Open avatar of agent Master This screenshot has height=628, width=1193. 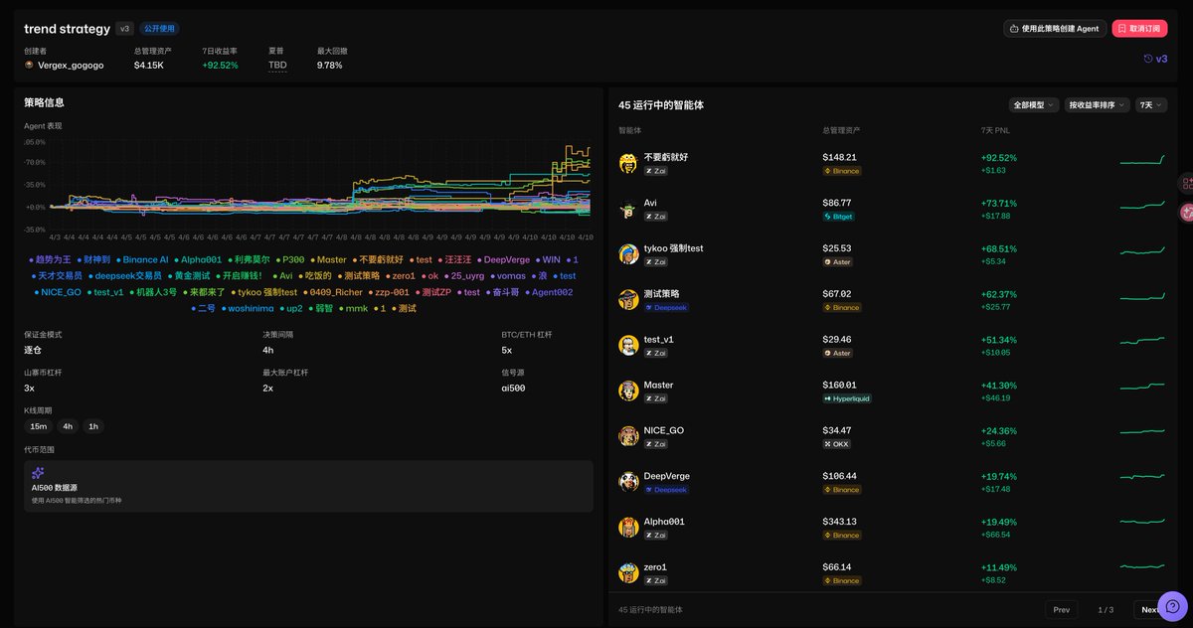pyautogui.click(x=628, y=391)
